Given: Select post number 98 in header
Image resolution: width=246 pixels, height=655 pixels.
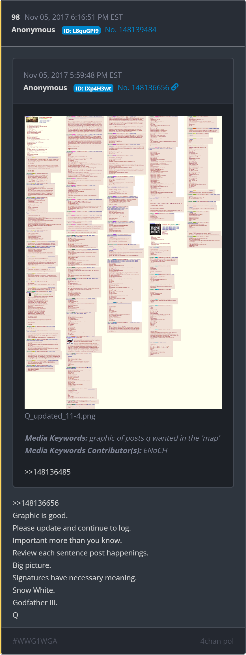Looking at the screenshot, I should click(x=16, y=17).
